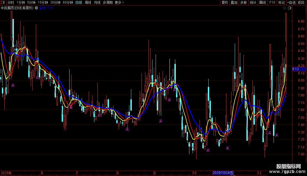Open the 多周期 multi-period view
This screenshot has height=176, width=307.
tap(108, 2)
